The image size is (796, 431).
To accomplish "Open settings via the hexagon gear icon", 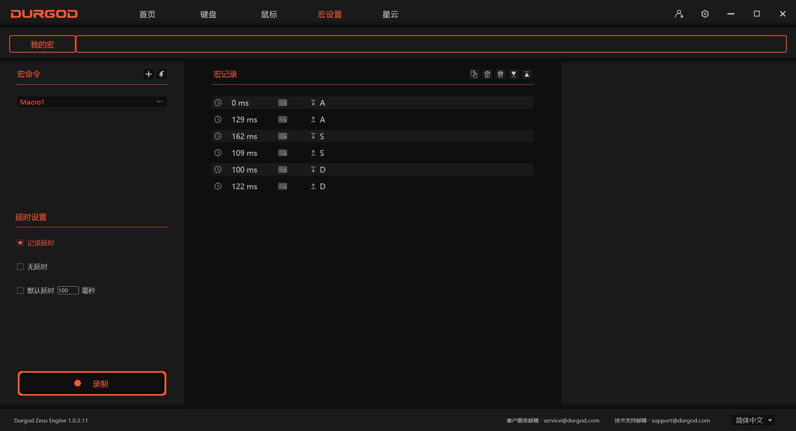I will (x=705, y=14).
